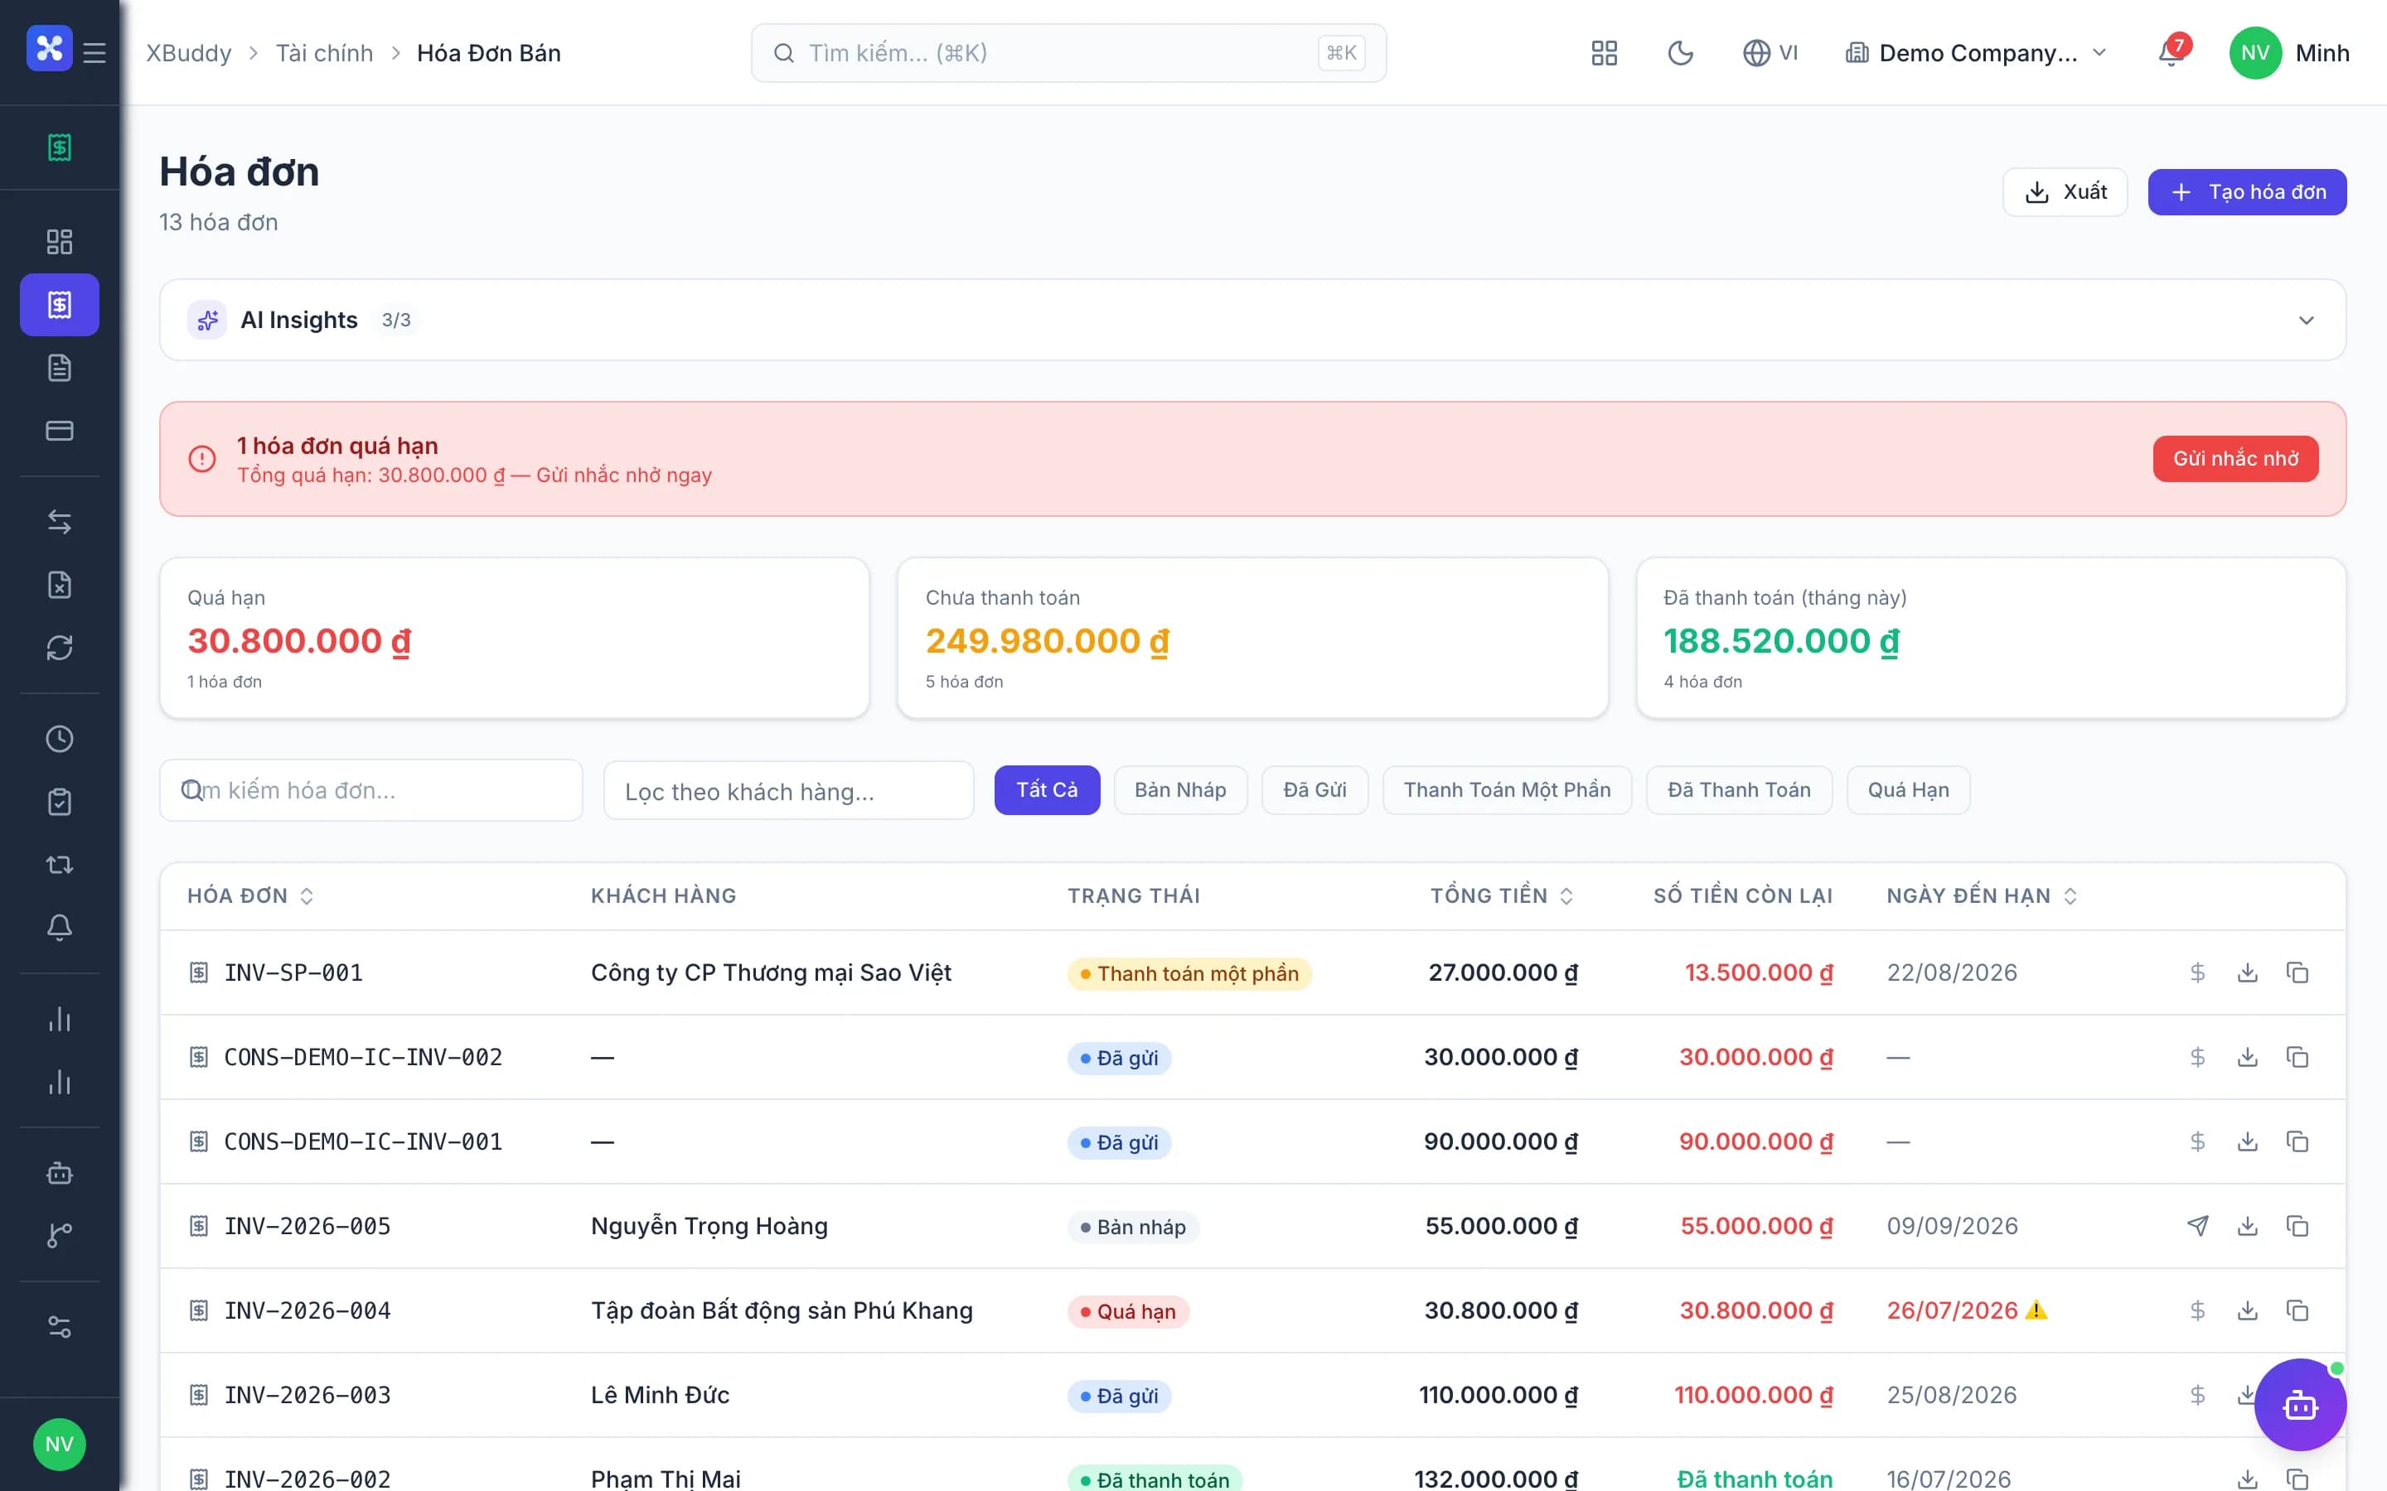Duplicate invoice CONS-DEMO-IC-INV-002
Screen dimensions: 2387x1491
click(x=2297, y=1058)
